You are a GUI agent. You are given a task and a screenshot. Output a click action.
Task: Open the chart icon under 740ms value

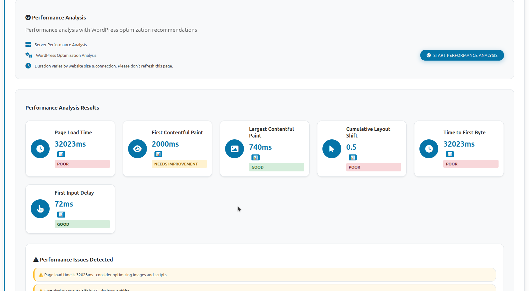coord(256,158)
